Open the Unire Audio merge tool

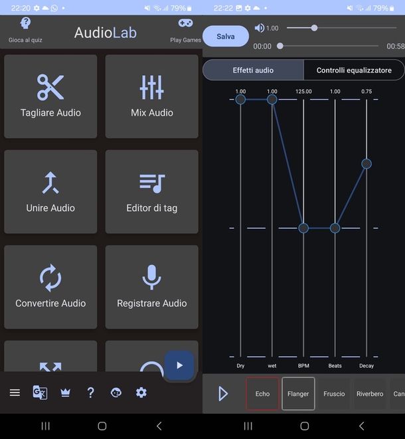(50, 191)
